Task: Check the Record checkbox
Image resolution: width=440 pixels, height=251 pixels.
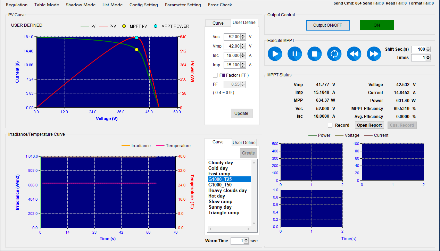Action: (330, 125)
